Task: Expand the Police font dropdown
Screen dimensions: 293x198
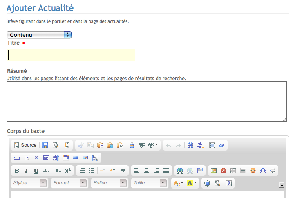Action: 109,183
